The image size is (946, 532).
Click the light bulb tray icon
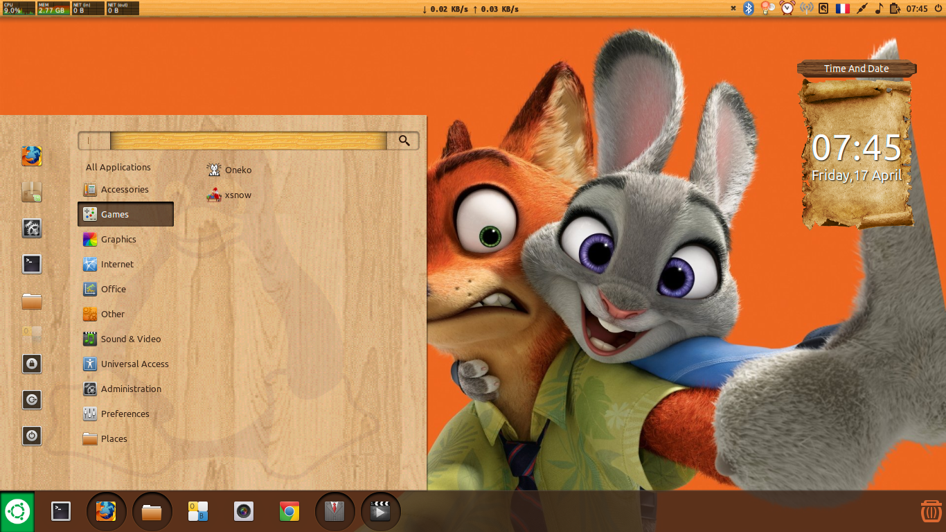767,8
